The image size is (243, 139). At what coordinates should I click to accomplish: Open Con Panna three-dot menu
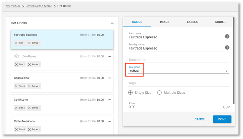[x=109, y=57]
